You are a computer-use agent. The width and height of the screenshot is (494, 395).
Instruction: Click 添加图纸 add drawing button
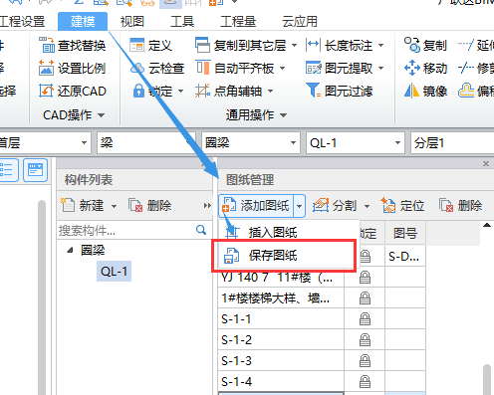pos(255,206)
